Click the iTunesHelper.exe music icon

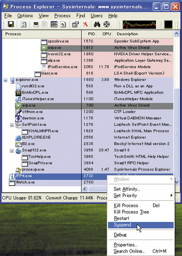[18, 99]
